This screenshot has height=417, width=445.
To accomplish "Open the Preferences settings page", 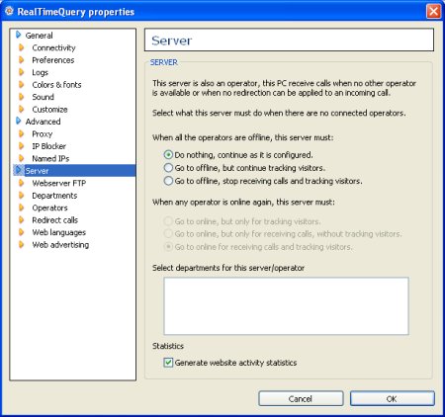I will point(53,60).
